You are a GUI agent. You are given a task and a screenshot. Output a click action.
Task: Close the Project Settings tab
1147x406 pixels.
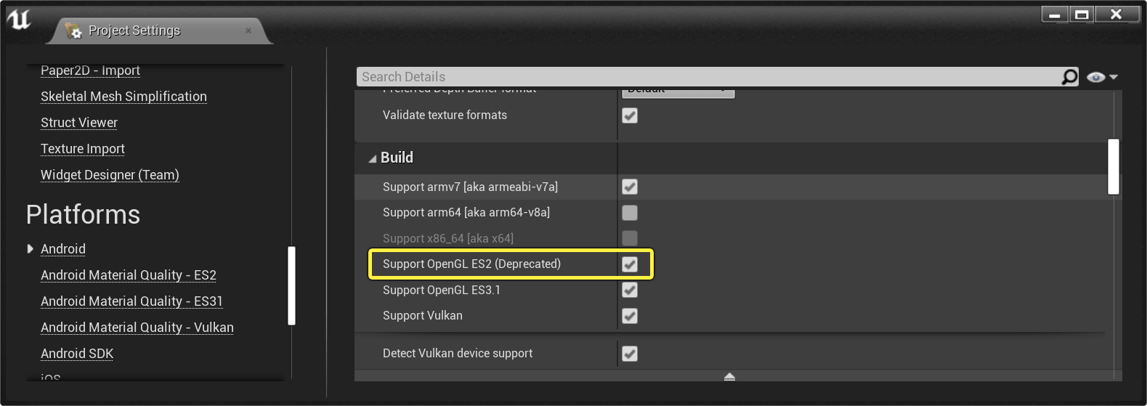click(x=248, y=31)
